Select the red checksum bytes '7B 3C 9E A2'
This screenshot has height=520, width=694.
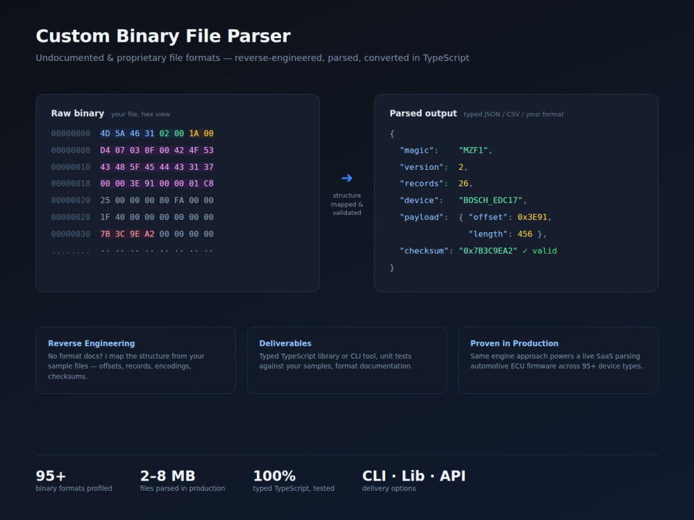(x=127, y=234)
